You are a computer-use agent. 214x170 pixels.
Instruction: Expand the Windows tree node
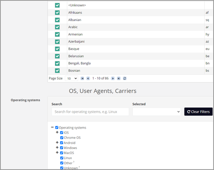pyautogui.click(x=57, y=148)
